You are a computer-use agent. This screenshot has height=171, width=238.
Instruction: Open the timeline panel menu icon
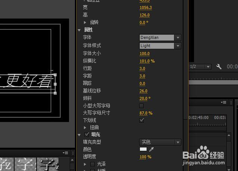223,102
